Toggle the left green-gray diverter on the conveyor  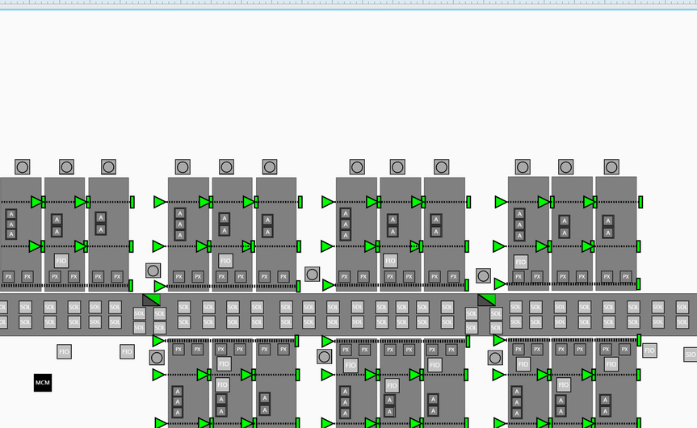point(151,300)
